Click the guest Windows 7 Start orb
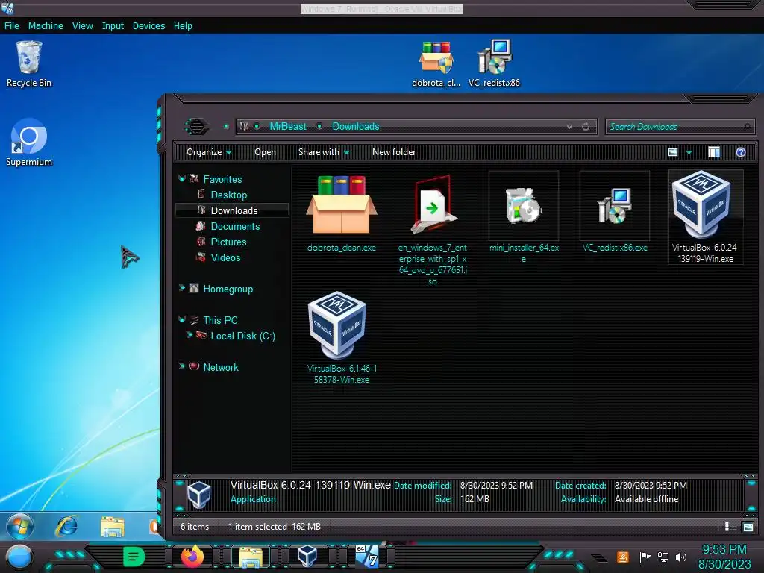Image resolution: width=764 pixels, height=573 pixels. (x=19, y=526)
